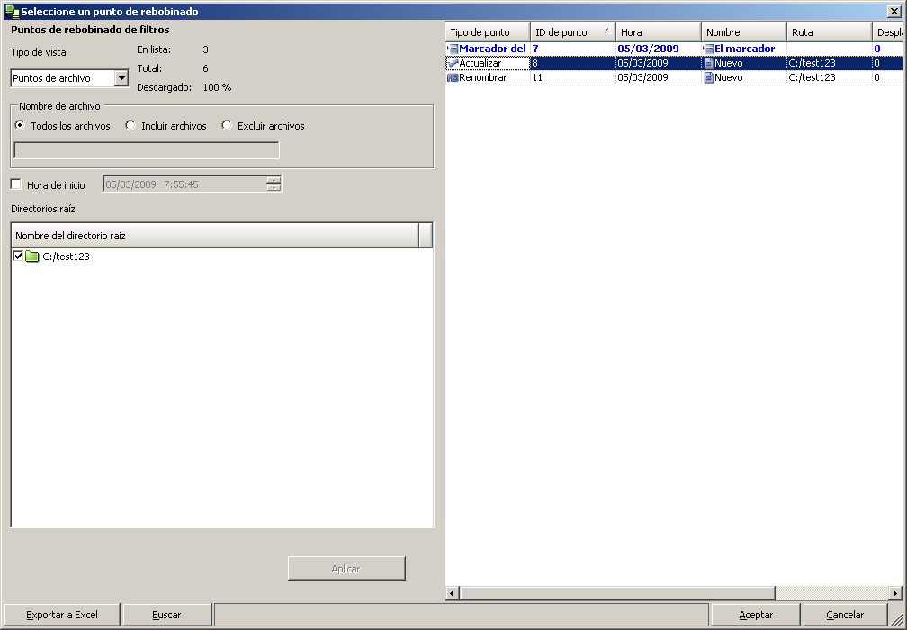Viewport: 907px width, 630px height.
Task: Click the C:/test123 entry in the root directories list
Action: [66, 256]
